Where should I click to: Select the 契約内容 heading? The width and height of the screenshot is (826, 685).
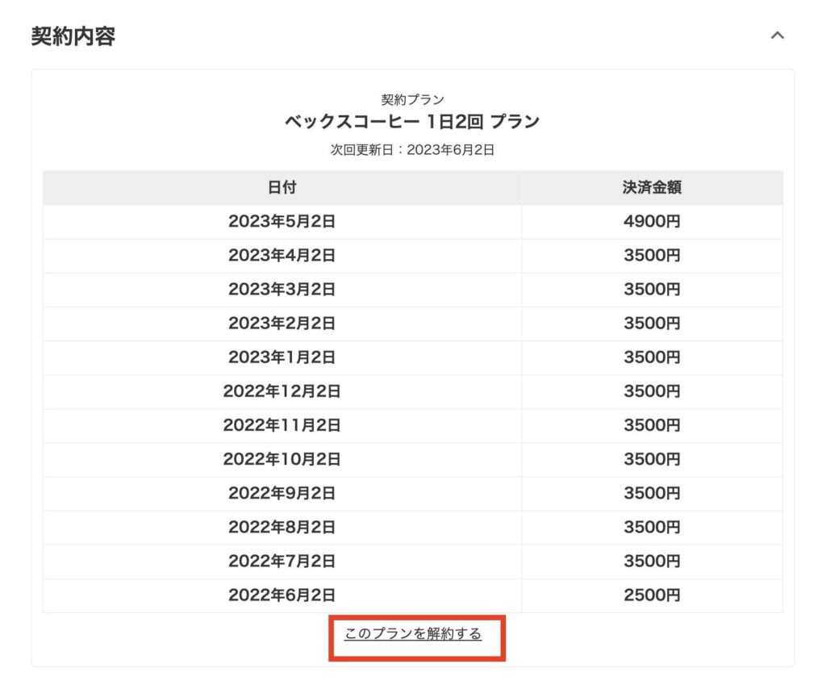(73, 36)
